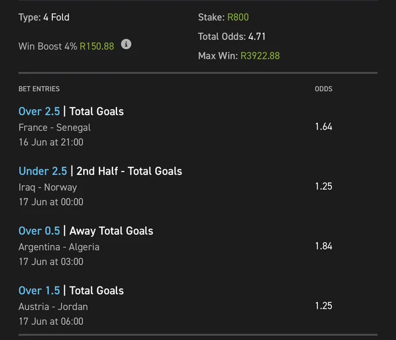Click the ODDS column header

click(x=324, y=89)
